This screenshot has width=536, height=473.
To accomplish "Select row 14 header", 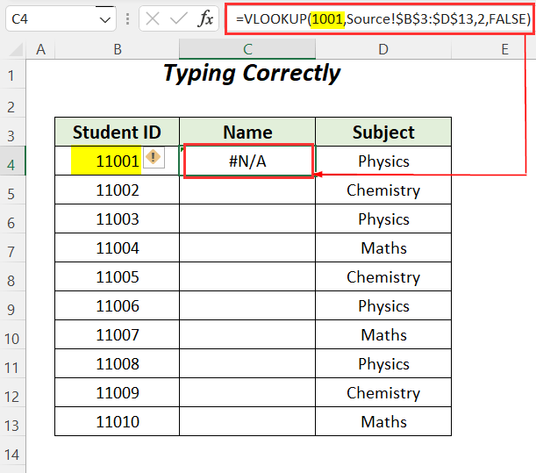I will click(12, 450).
